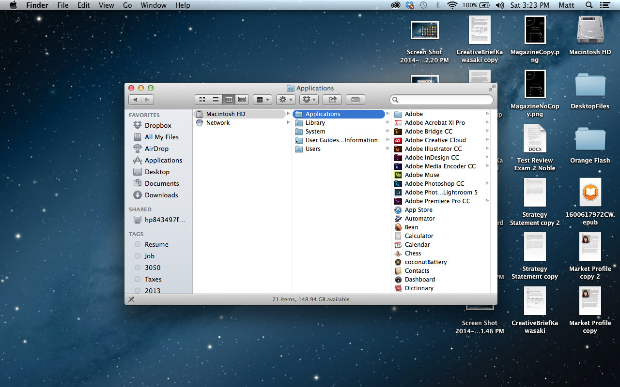Expand Adobe Photoshop CC folder arrow
The width and height of the screenshot is (620, 387).
click(487, 184)
